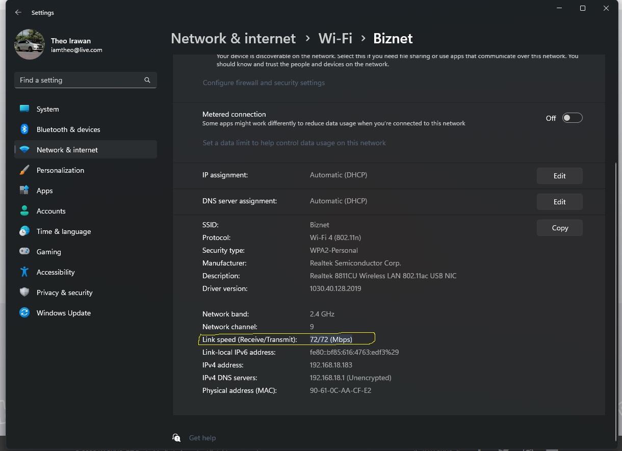The width and height of the screenshot is (622, 451).
Task: Edit the IP assignment setting
Action: tap(559, 176)
